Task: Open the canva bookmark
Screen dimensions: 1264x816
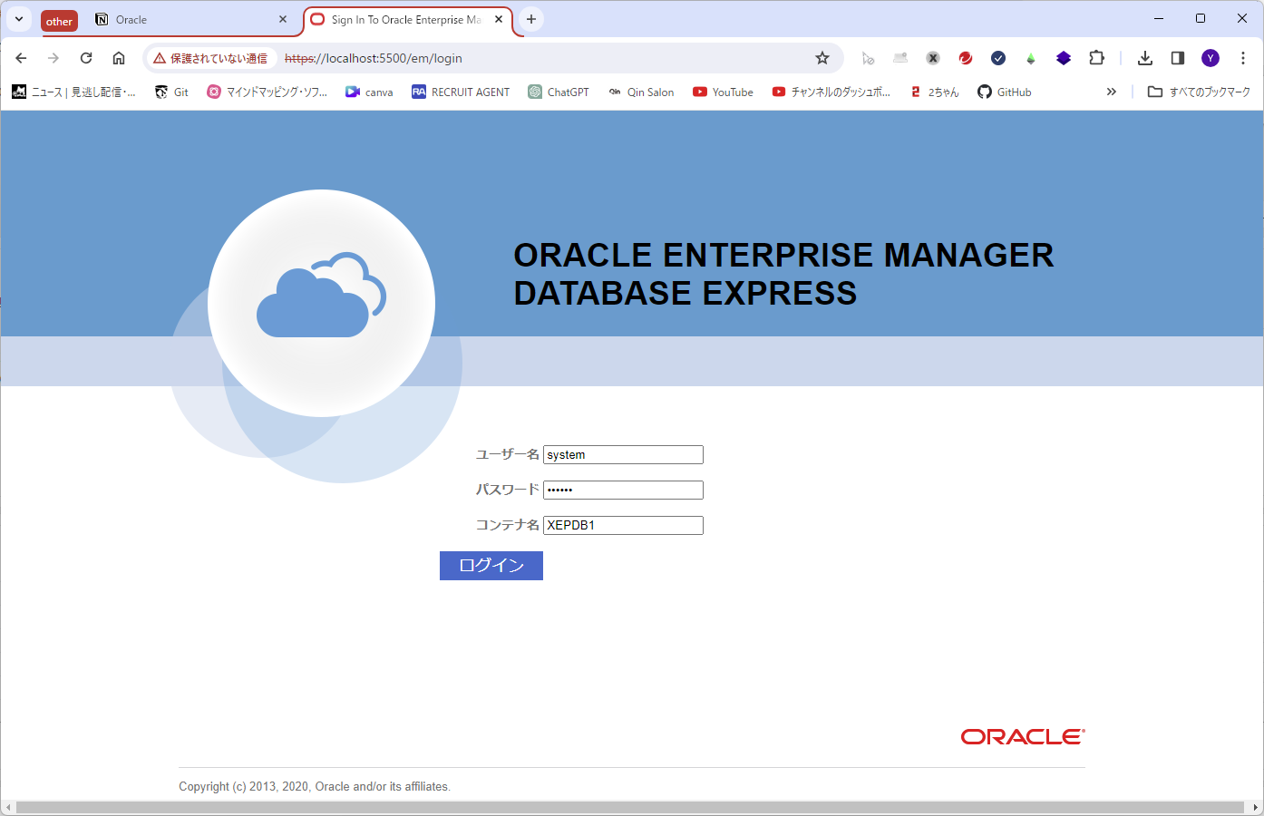Action: [x=369, y=92]
